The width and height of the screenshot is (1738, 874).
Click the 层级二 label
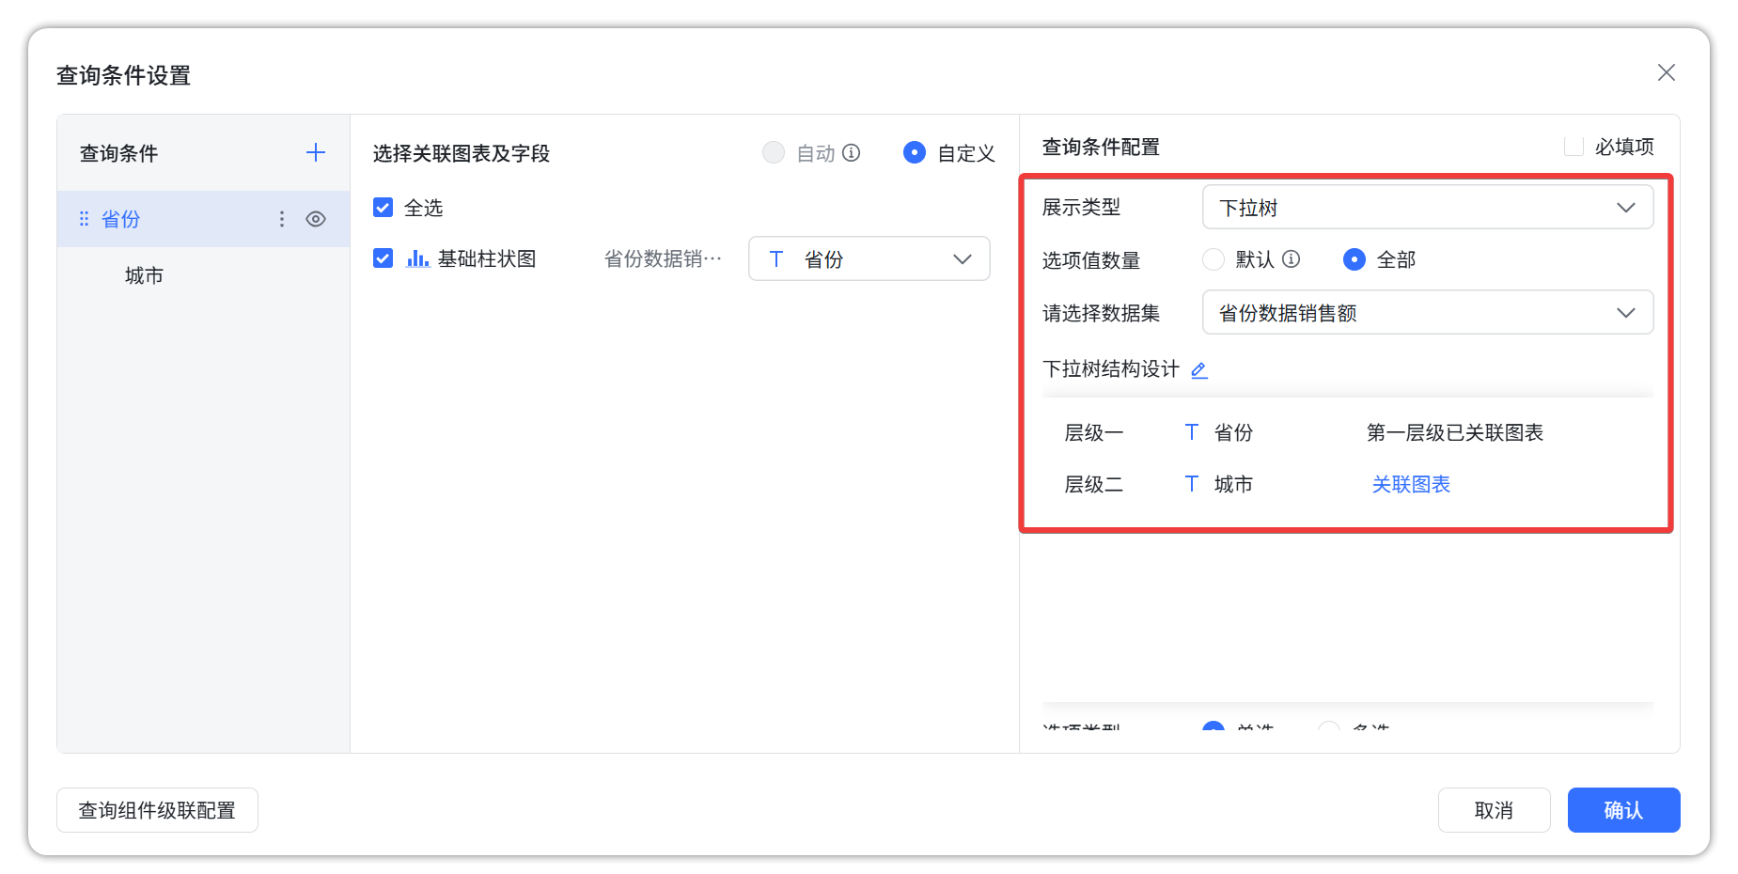point(1094,484)
